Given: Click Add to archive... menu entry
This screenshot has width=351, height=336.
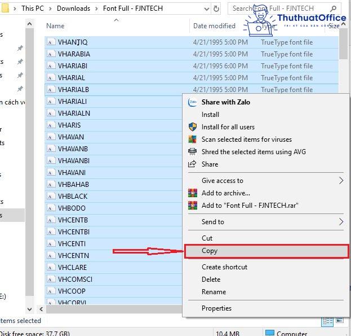Looking at the screenshot, I should (265, 193).
